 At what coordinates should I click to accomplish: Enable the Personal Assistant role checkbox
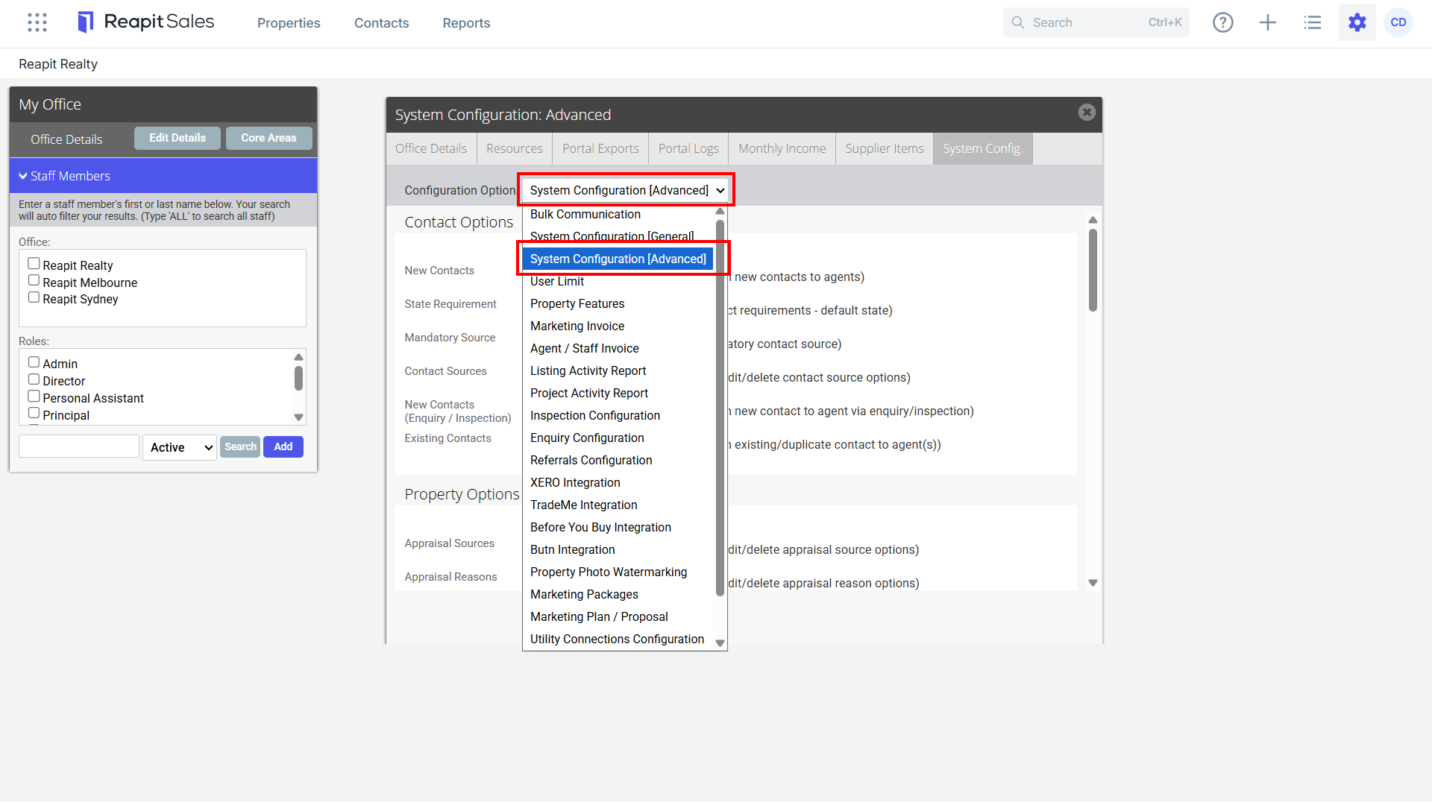[x=34, y=397]
